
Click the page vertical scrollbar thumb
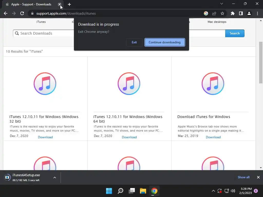[261, 62]
